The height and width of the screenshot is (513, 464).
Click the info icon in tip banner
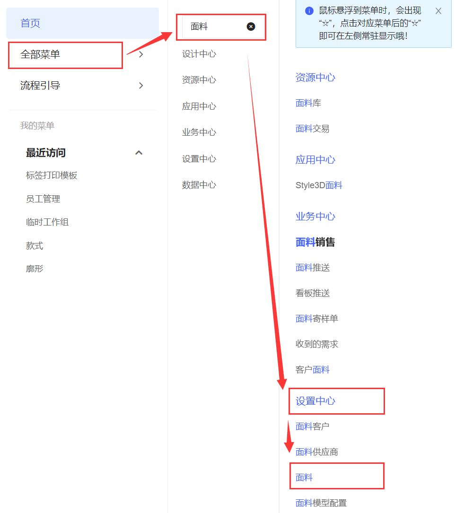pyautogui.click(x=309, y=11)
